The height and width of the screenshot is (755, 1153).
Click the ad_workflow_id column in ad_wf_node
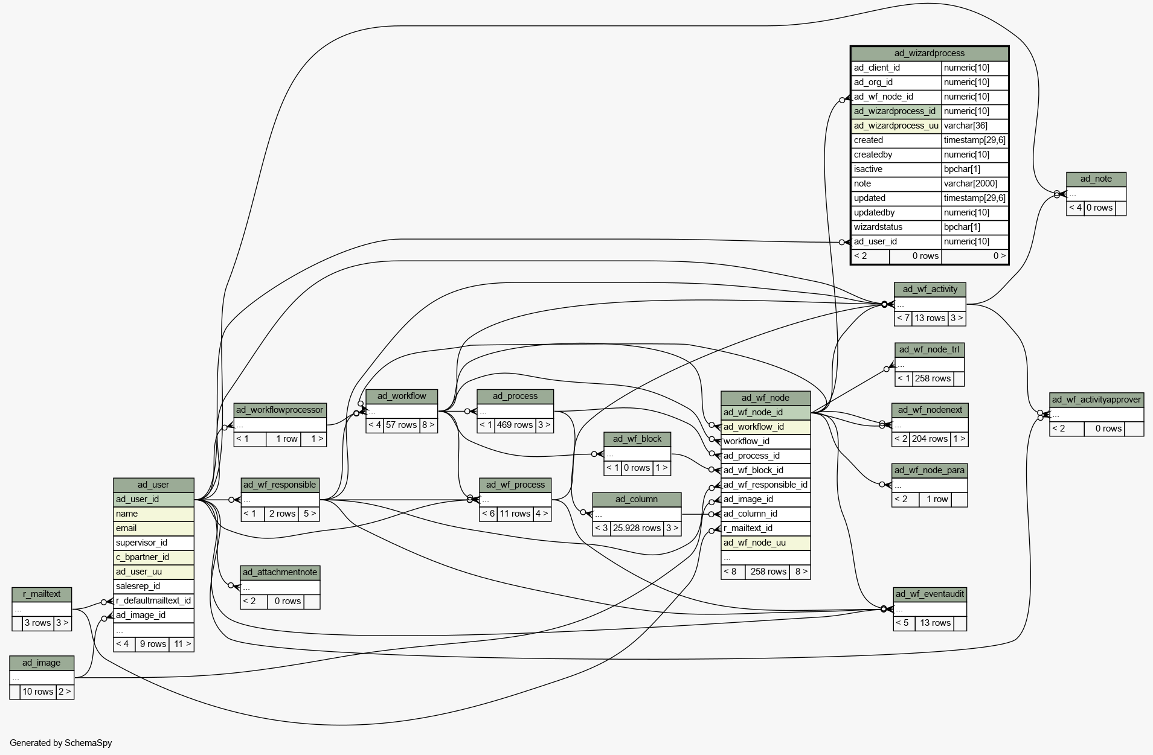click(x=765, y=427)
